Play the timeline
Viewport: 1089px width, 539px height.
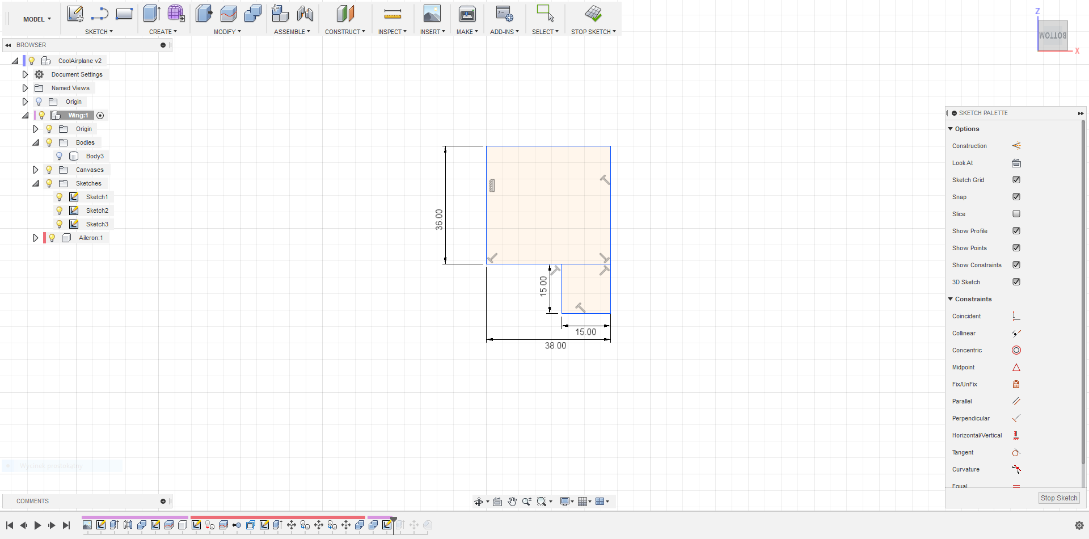tap(37, 525)
